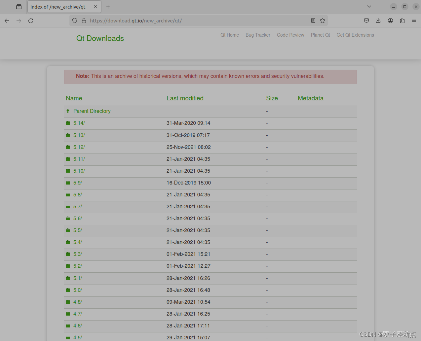
Task: Open a new tab with plus button
Action: click(108, 7)
